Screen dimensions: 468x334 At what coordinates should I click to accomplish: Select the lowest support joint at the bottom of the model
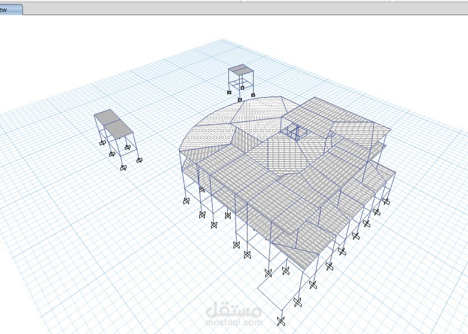pyautogui.click(x=281, y=322)
